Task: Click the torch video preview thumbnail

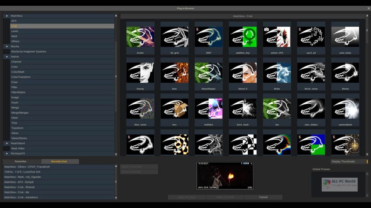Action: click(225, 176)
